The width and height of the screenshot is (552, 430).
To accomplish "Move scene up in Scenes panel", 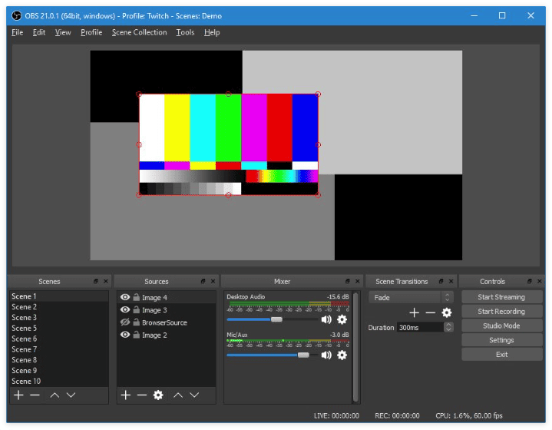I will (55, 395).
